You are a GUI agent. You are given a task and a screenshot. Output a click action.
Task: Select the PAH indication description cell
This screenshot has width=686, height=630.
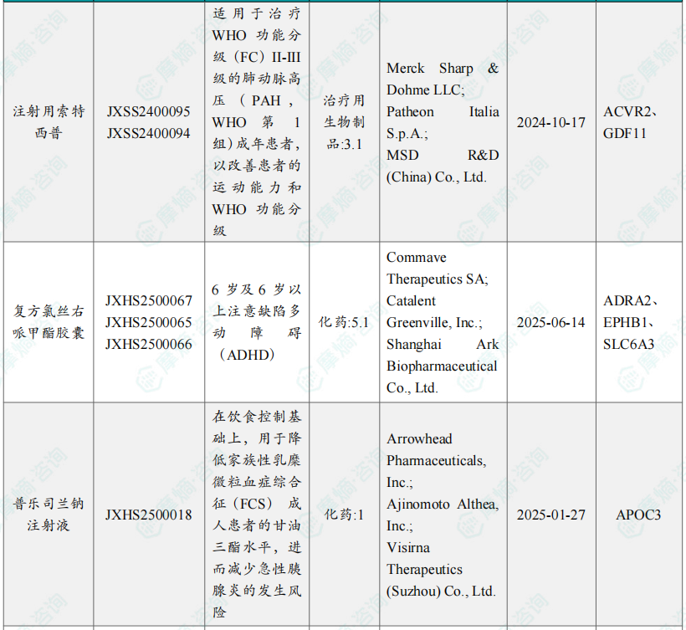(257, 122)
